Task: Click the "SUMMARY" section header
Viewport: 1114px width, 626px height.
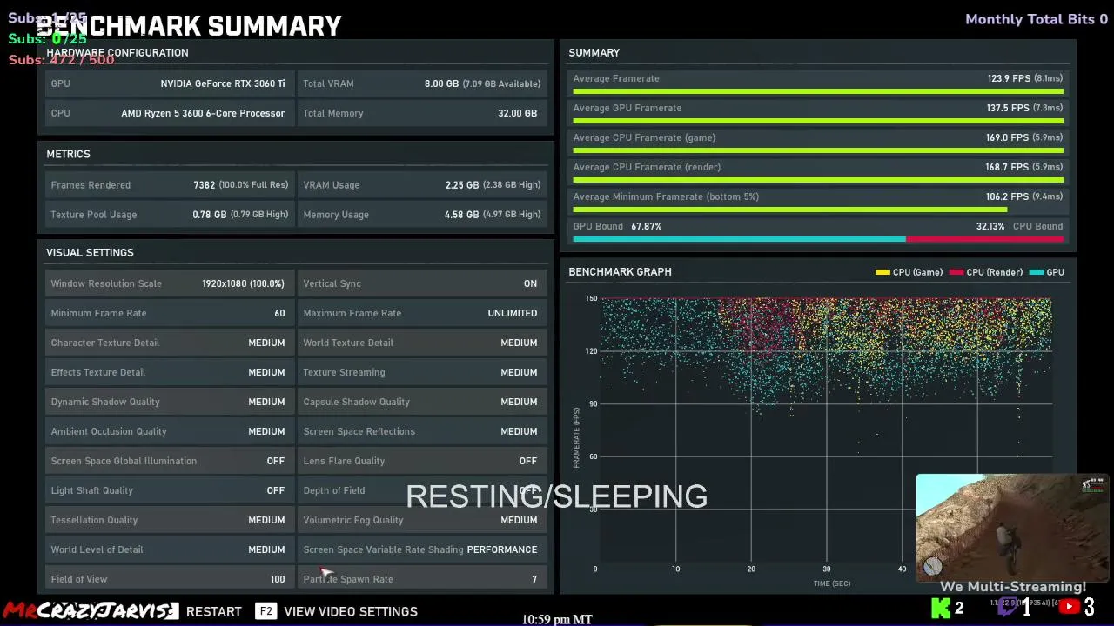Action: click(x=594, y=52)
